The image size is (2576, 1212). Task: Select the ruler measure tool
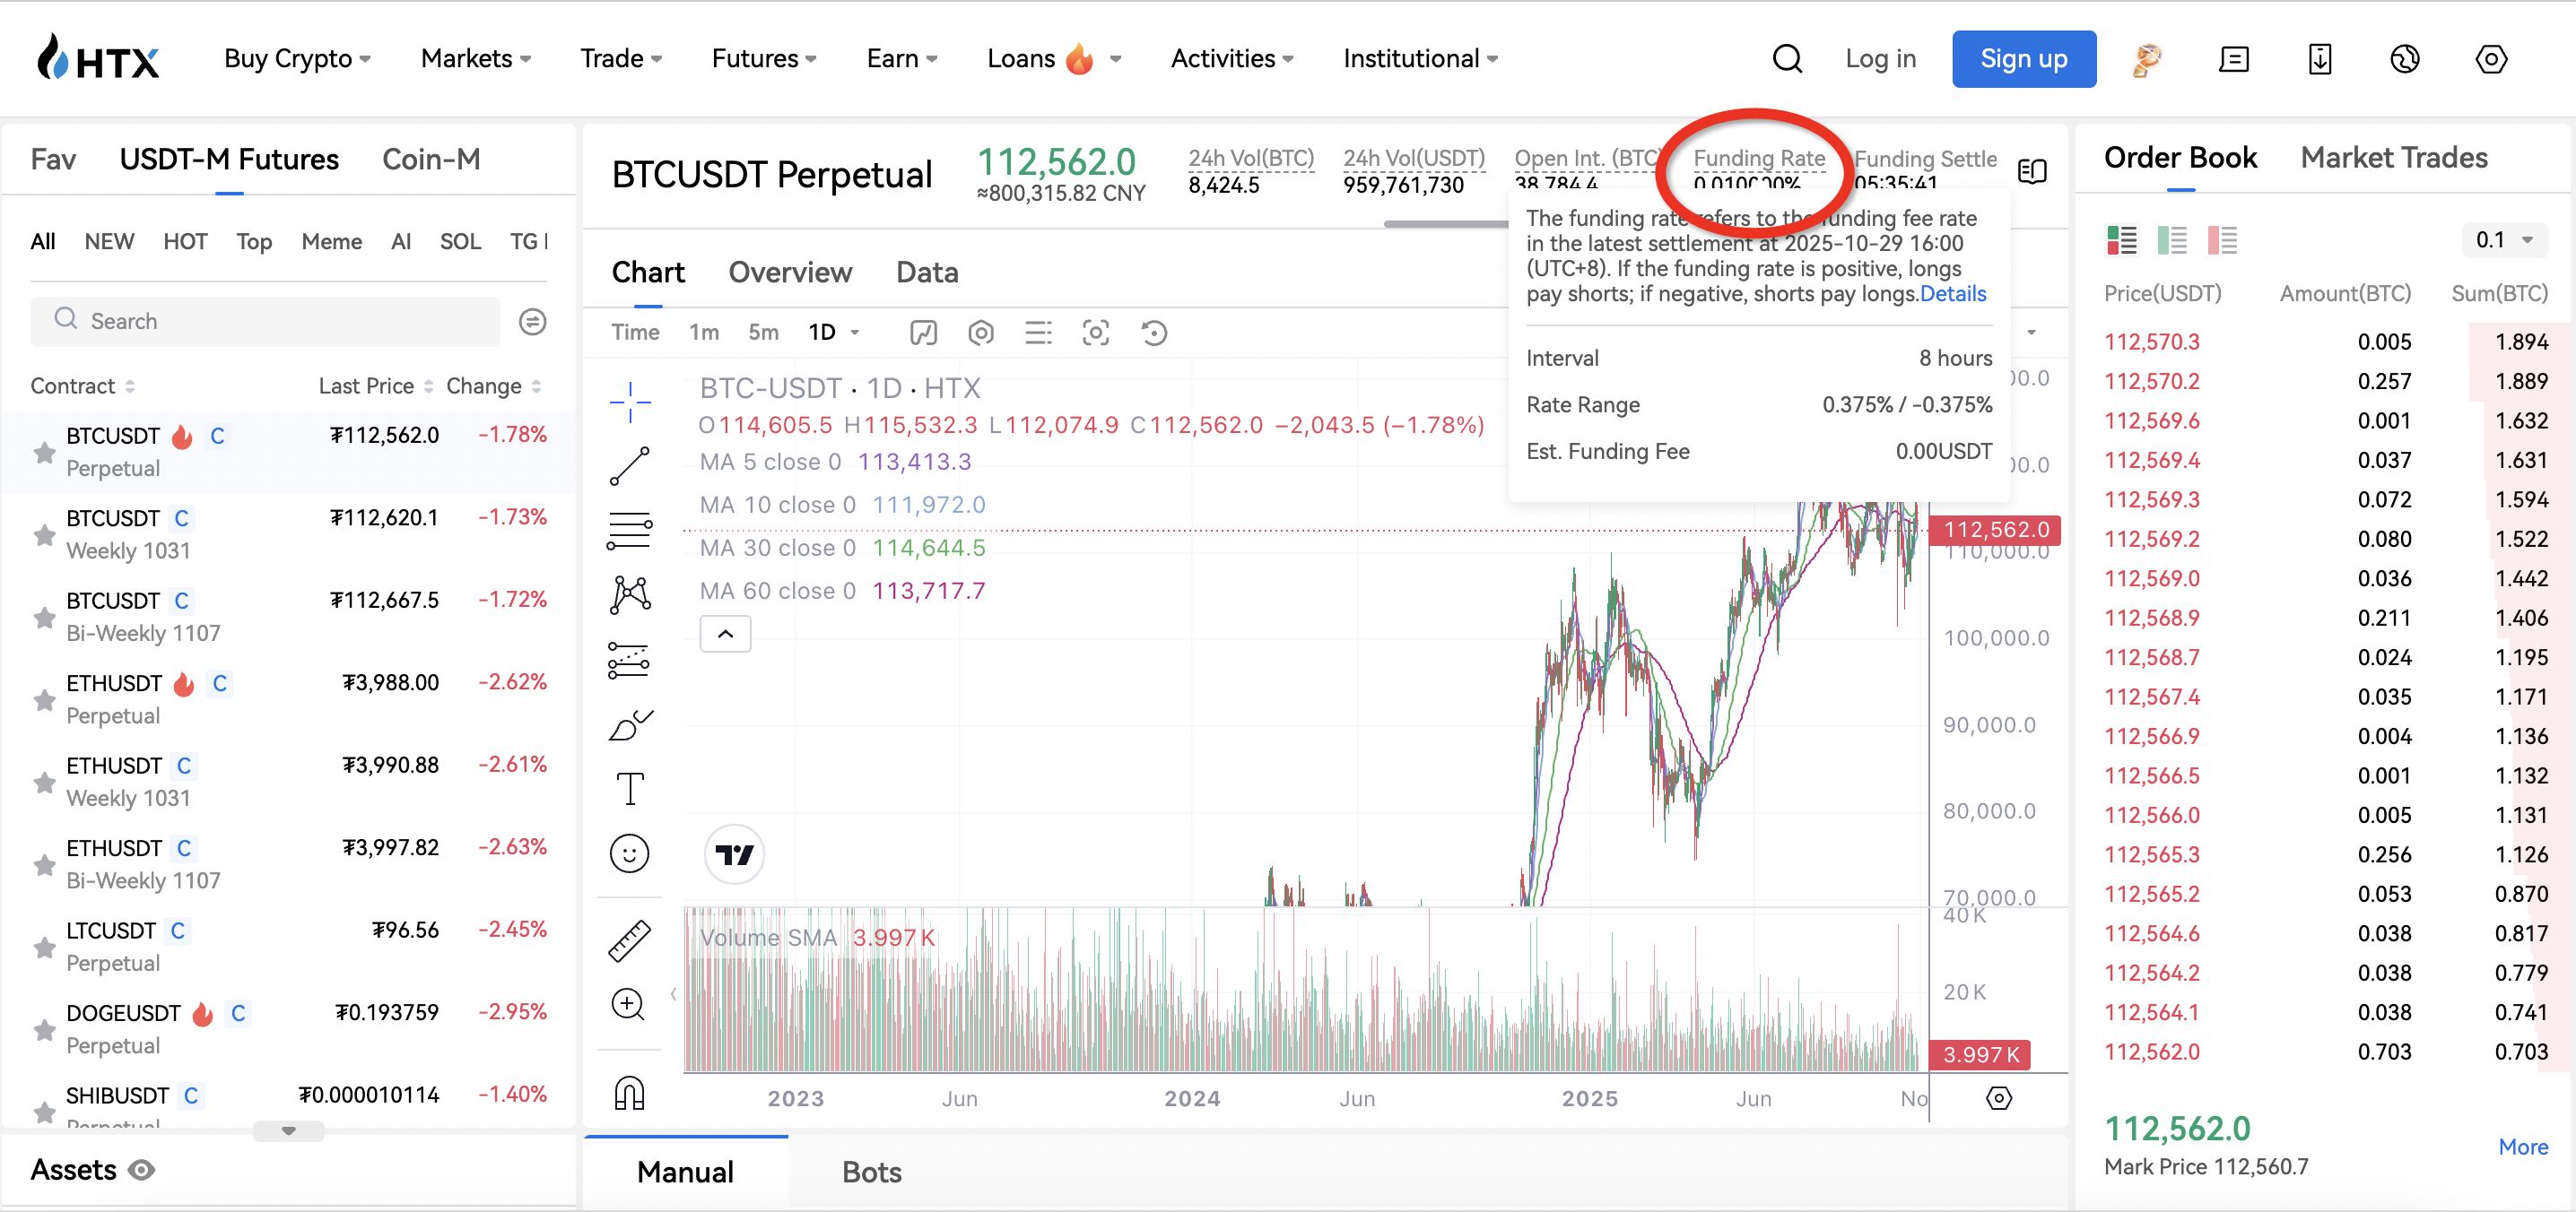629,939
